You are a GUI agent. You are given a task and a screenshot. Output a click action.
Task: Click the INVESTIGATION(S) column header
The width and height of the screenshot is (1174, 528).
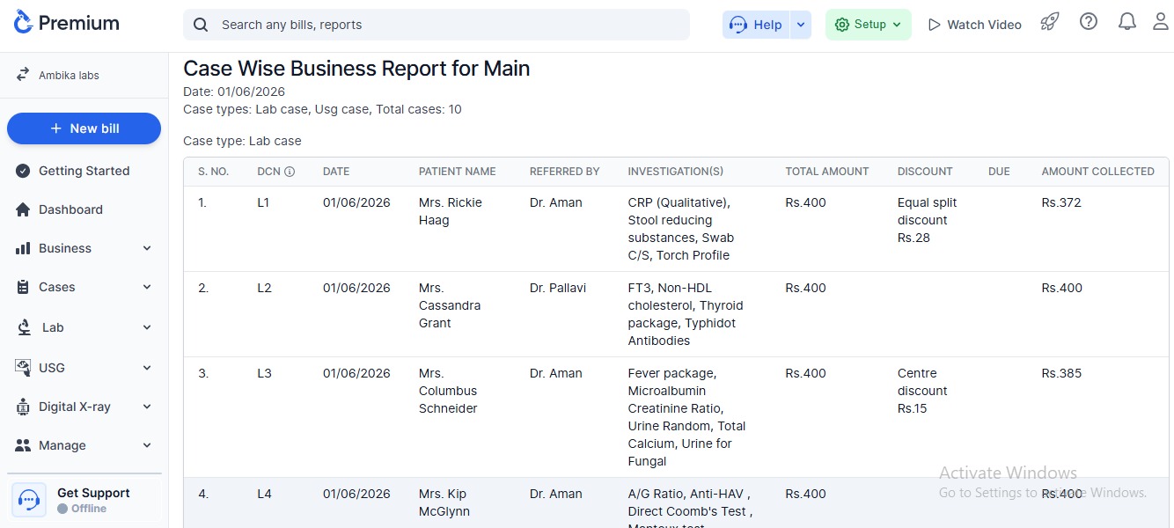pos(676,172)
